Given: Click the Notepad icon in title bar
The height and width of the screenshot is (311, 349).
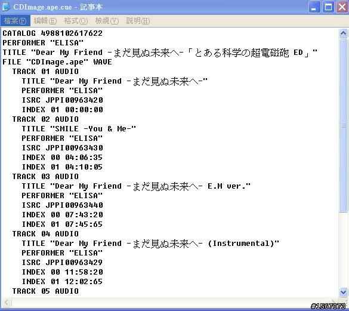Looking at the screenshot, I should click(6, 7).
